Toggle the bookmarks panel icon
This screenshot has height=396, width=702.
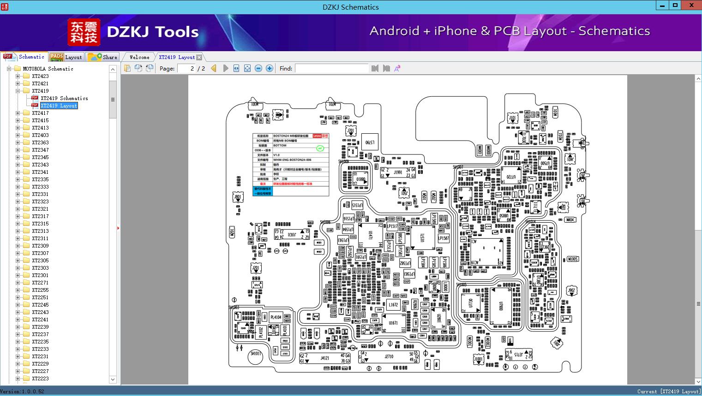(x=127, y=68)
